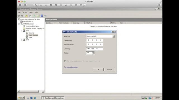Sort by the Destination column header

(x=51, y=23)
